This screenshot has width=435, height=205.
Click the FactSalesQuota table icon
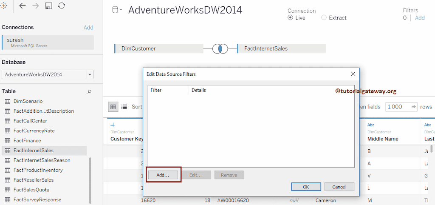[8, 190]
